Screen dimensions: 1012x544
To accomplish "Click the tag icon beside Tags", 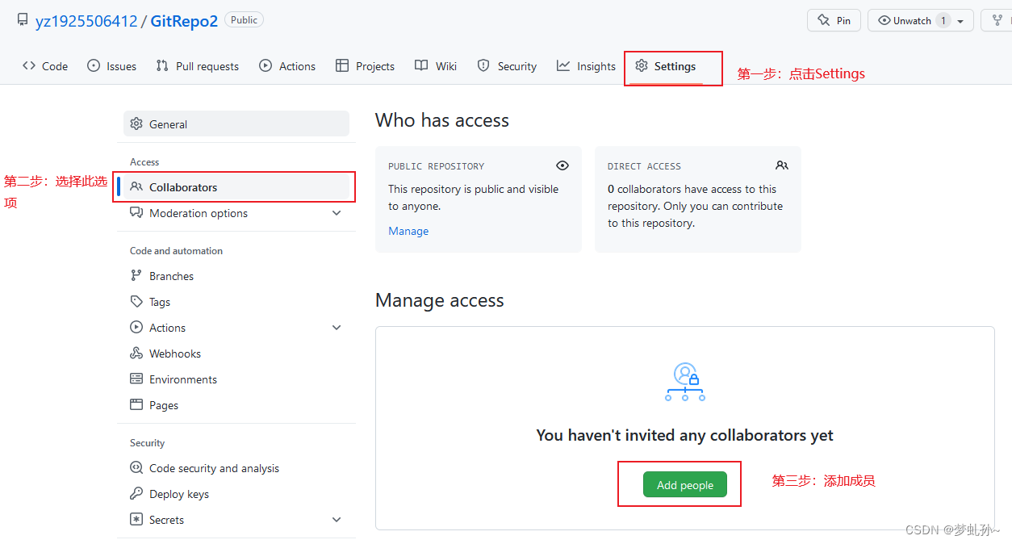I will (136, 302).
